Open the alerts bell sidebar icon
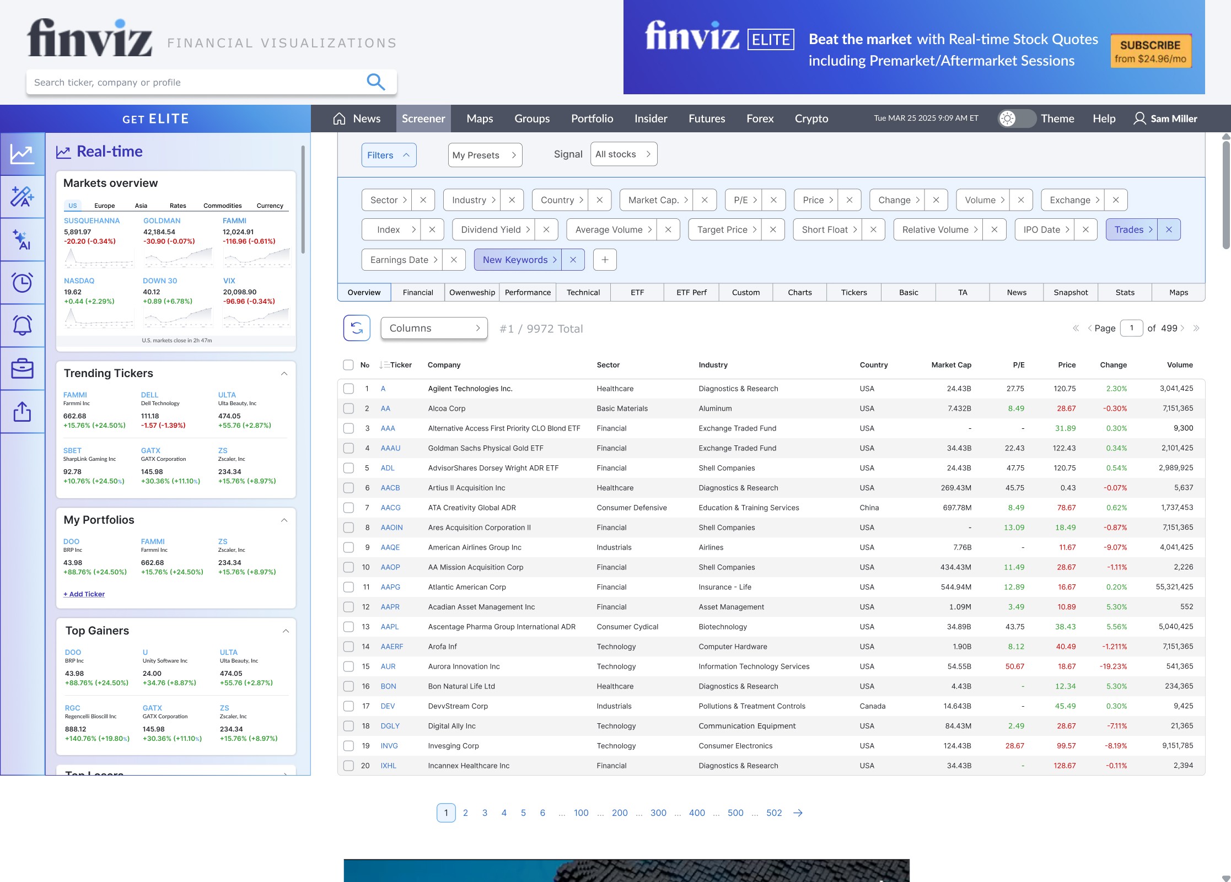This screenshot has height=882, width=1231. [23, 326]
